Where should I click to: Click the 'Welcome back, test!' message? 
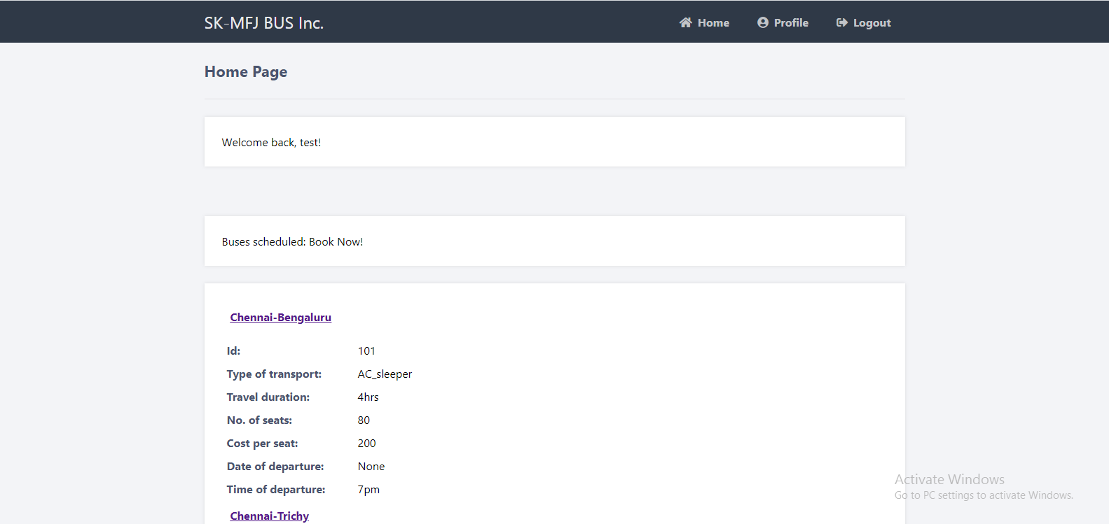pyautogui.click(x=272, y=142)
